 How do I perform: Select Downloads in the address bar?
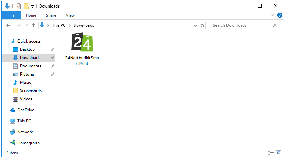(84, 25)
